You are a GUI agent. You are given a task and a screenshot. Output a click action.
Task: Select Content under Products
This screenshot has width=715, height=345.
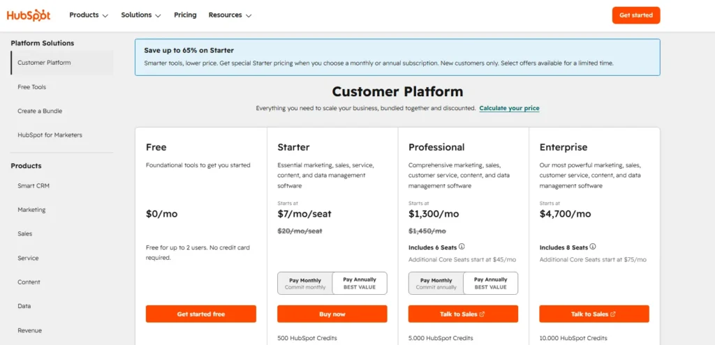click(x=29, y=282)
